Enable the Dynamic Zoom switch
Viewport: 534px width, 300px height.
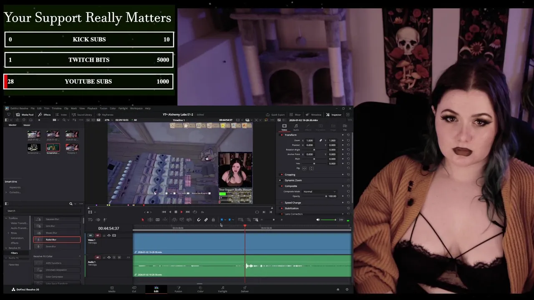coord(282,180)
